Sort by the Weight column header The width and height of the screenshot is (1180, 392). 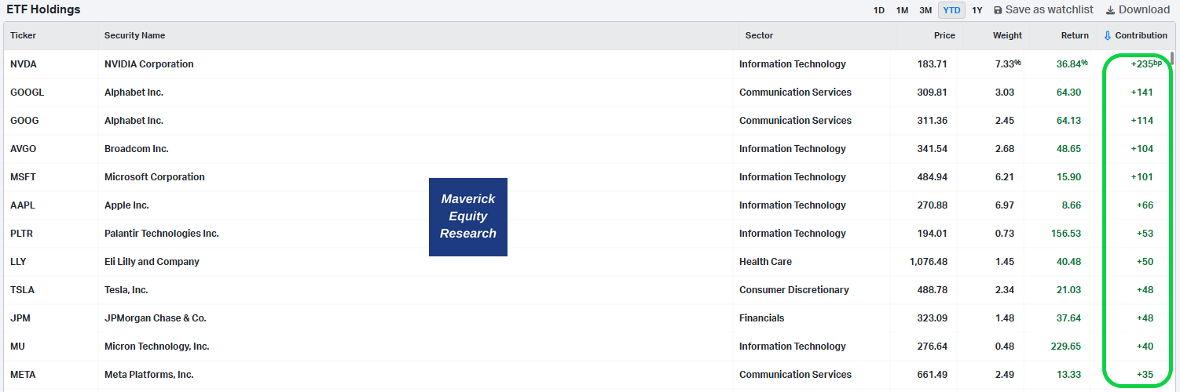pyautogui.click(x=1007, y=36)
